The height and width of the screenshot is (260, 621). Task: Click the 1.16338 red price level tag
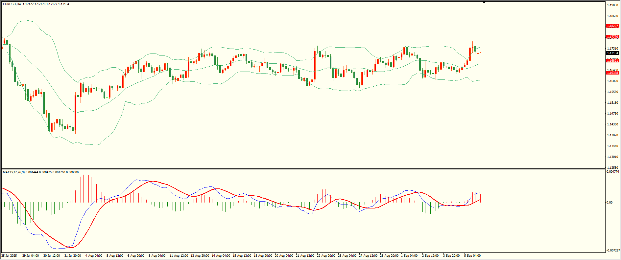coord(612,73)
